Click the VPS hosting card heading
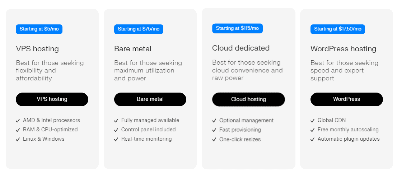The image size is (397, 178). pyautogui.click(x=37, y=49)
